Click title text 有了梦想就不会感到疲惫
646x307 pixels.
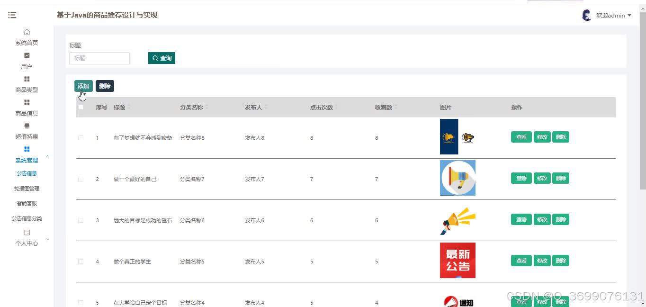(x=143, y=138)
